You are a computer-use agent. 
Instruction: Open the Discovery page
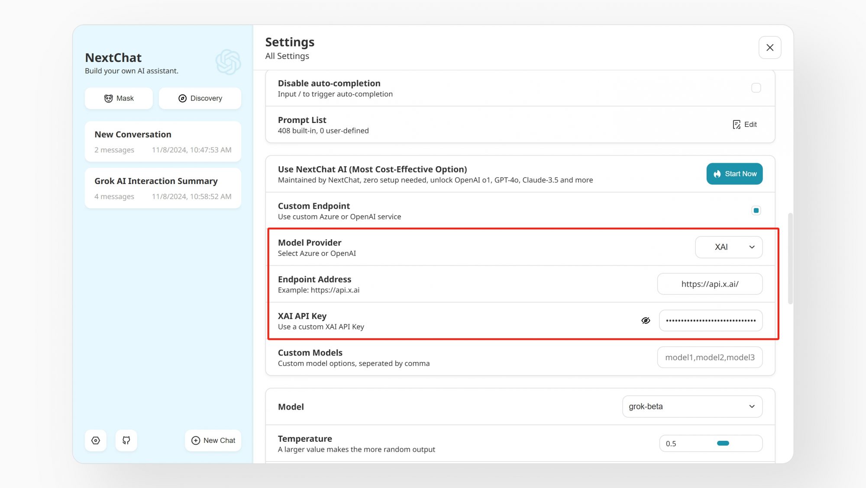coord(200,98)
